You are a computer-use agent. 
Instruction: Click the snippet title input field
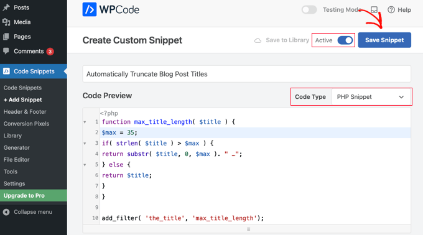(246, 74)
